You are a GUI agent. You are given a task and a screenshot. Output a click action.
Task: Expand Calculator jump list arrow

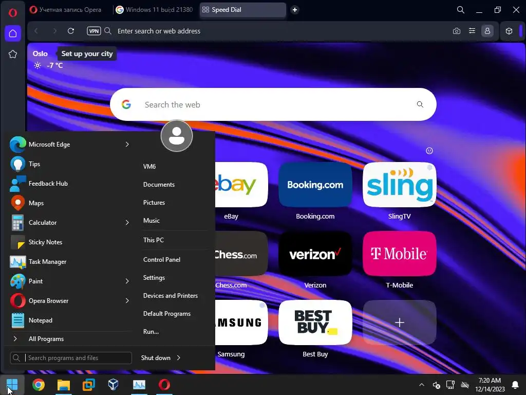[127, 222]
